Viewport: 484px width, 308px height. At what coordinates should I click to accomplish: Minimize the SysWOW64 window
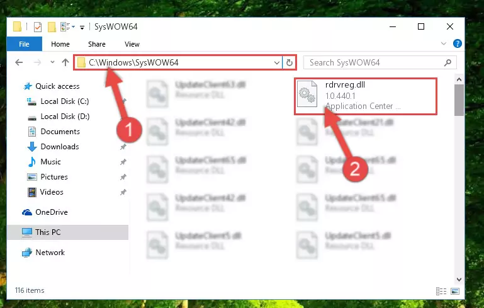[x=393, y=26]
